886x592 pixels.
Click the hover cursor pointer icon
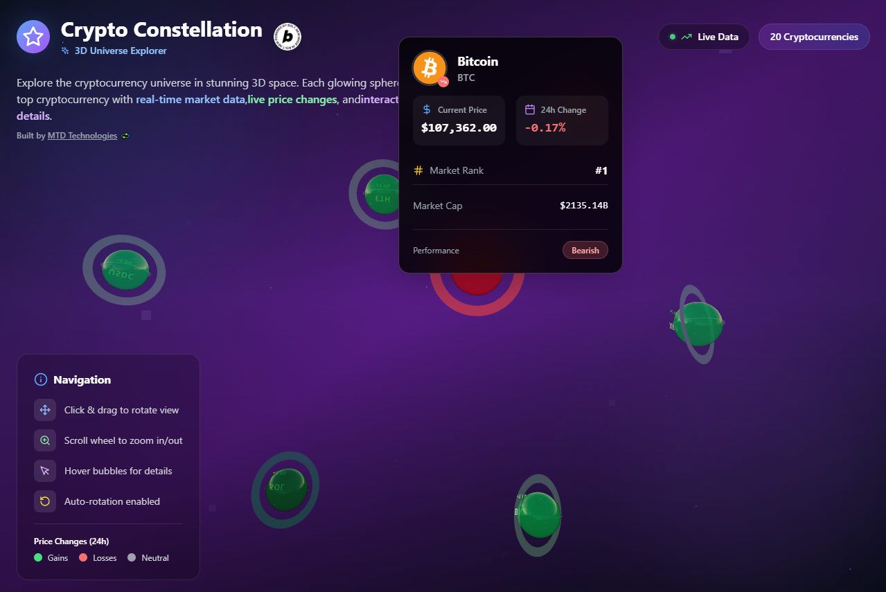coord(45,471)
